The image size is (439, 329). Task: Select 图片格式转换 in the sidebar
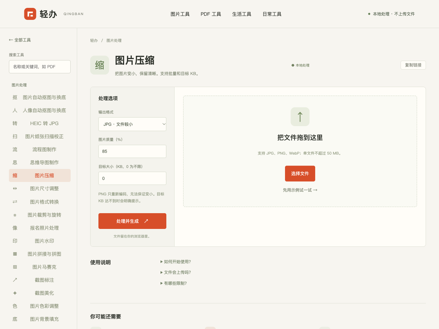click(x=40, y=202)
